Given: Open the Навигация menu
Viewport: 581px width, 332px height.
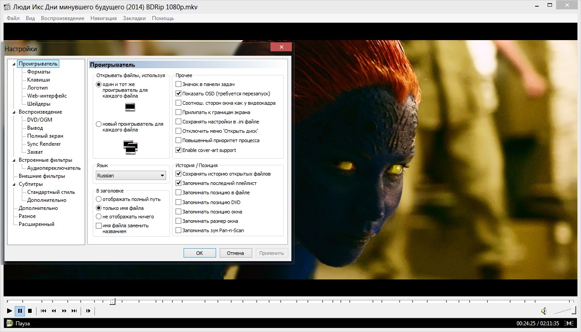Looking at the screenshot, I should pyautogui.click(x=103, y=18).
